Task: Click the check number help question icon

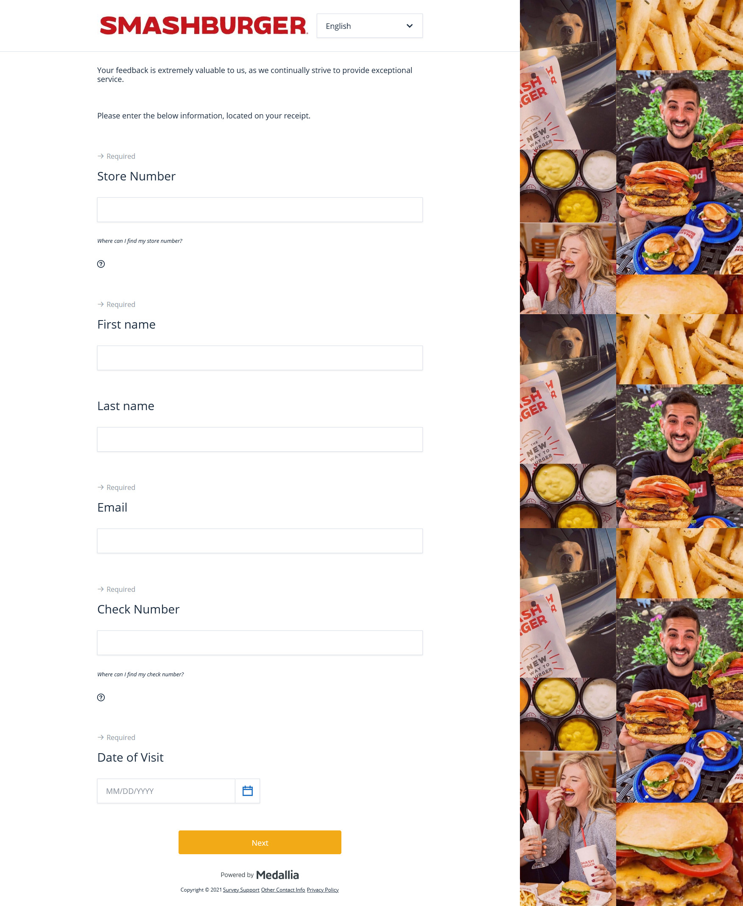Action: coord(101,698)
